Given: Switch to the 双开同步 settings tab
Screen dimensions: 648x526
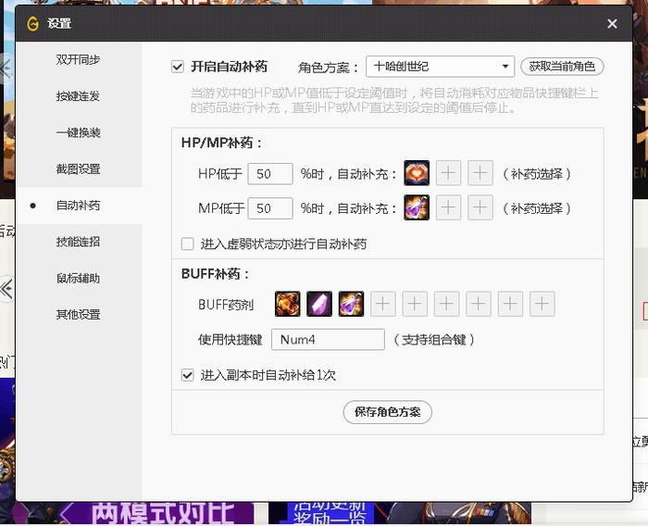Looking at the screenshot, I should coord(78,59).
